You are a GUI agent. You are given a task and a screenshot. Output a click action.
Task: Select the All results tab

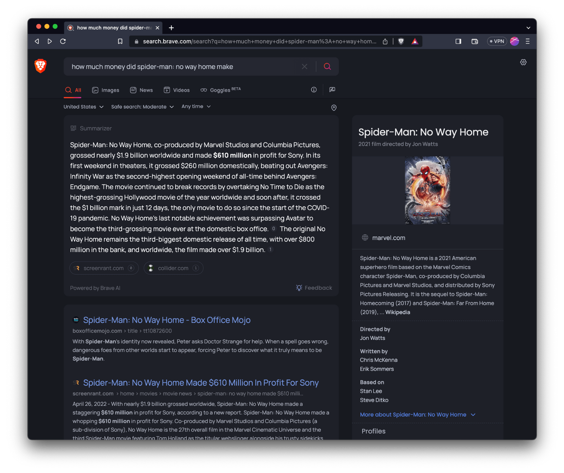[x=73, y=90]
